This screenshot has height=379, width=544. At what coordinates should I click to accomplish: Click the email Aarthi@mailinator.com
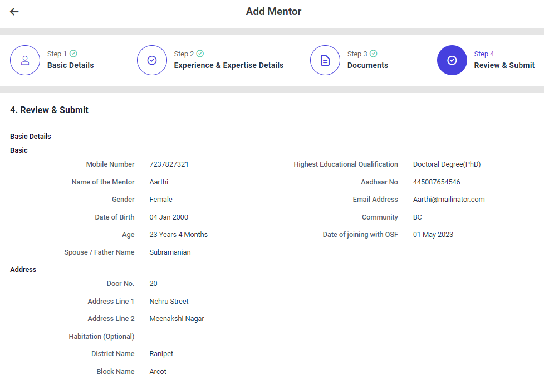pyautogui.click(x=449, y=200)
